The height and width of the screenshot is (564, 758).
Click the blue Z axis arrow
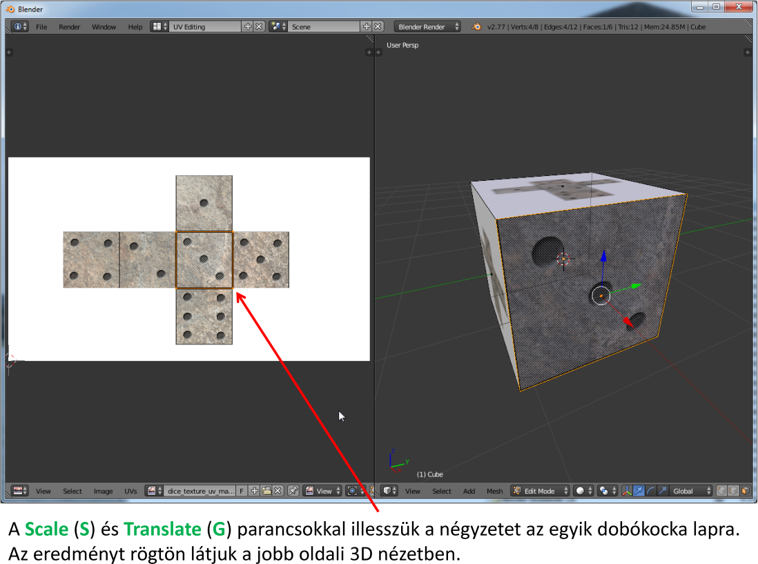point(603,257)
